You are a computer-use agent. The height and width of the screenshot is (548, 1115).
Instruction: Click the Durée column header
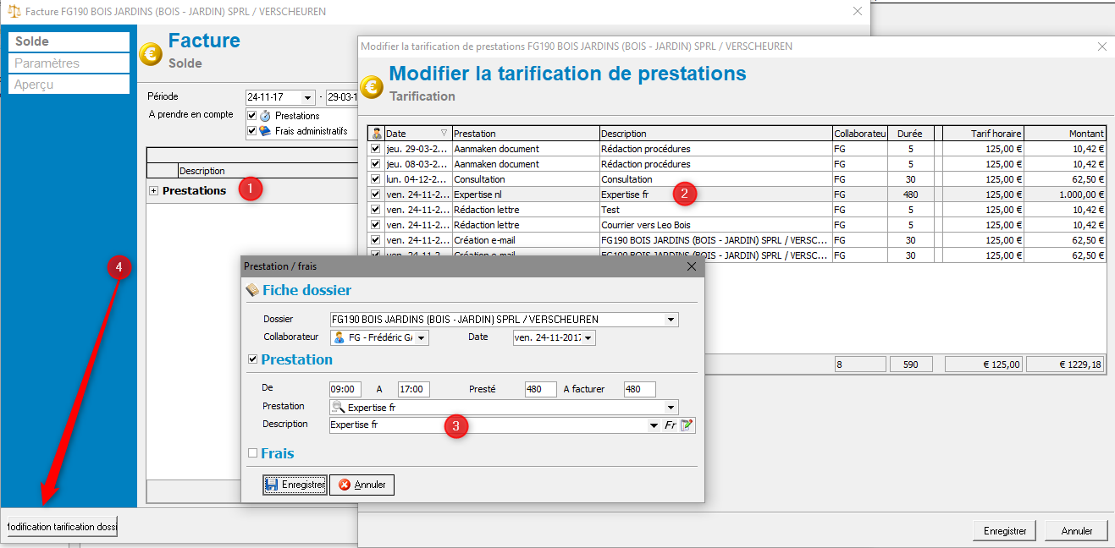point(910,134)
